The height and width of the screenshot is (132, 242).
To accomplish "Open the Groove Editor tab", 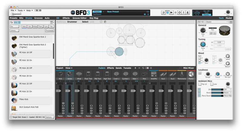I will [80, 18].
